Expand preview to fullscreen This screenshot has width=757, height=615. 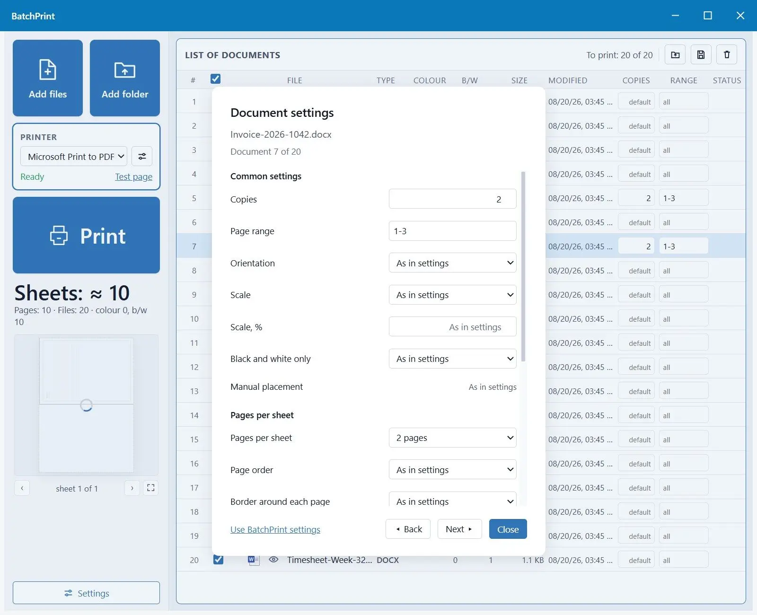point(151,488)
